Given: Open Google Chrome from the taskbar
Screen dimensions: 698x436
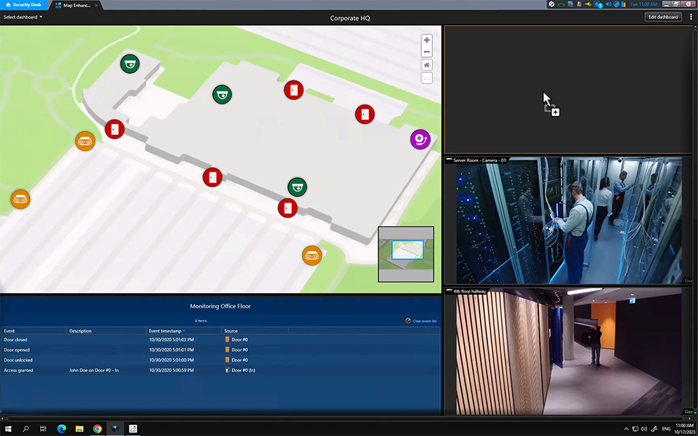Looking at the screenshot, I should click(x=97, y=429).
